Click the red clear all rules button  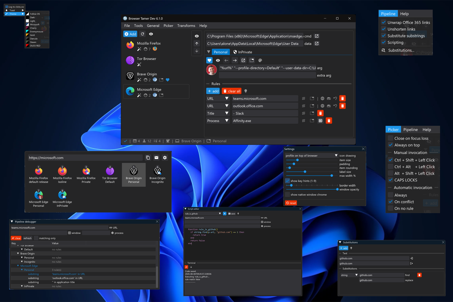tap(231, 91)
